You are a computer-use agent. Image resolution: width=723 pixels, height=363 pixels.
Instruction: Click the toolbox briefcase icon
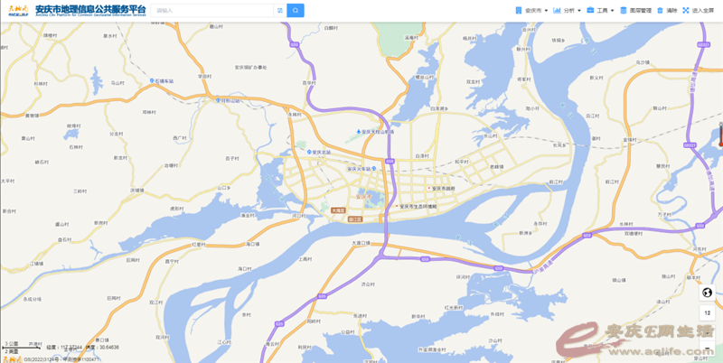tap(590, 10)
